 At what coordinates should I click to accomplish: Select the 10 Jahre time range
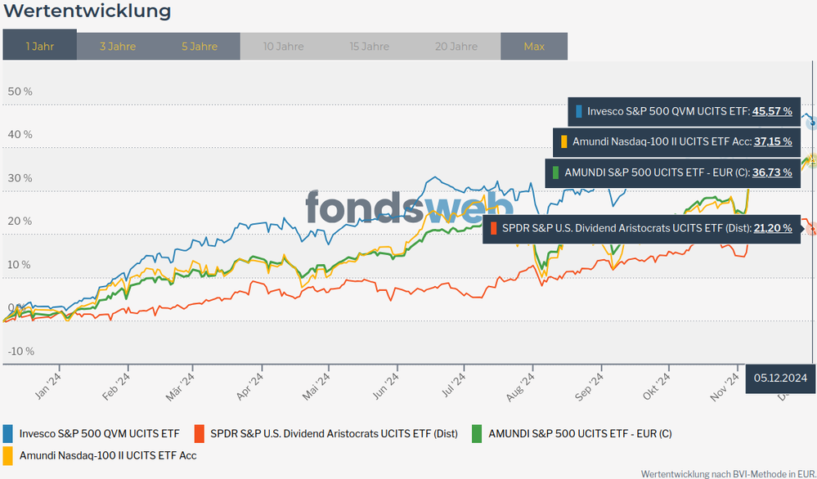click(283, 46)
